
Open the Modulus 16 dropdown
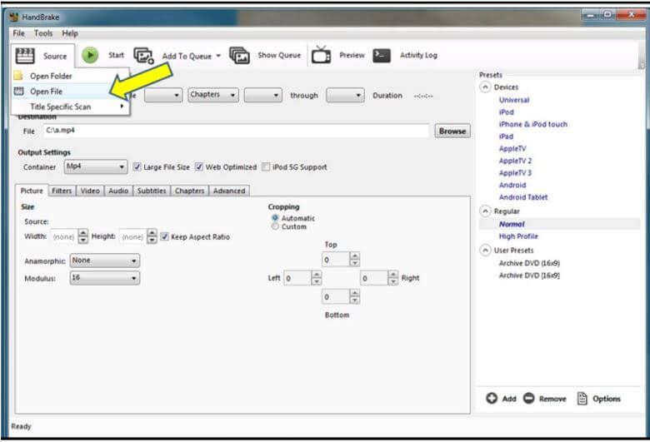[105, 278]
